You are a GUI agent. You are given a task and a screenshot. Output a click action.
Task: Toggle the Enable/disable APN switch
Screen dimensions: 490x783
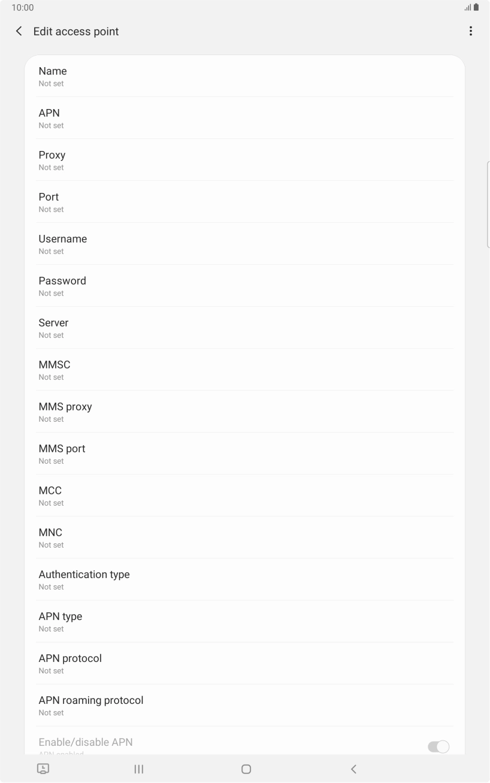438,746
